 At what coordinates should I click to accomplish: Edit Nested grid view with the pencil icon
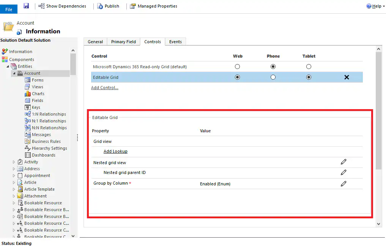click(343, 161)
